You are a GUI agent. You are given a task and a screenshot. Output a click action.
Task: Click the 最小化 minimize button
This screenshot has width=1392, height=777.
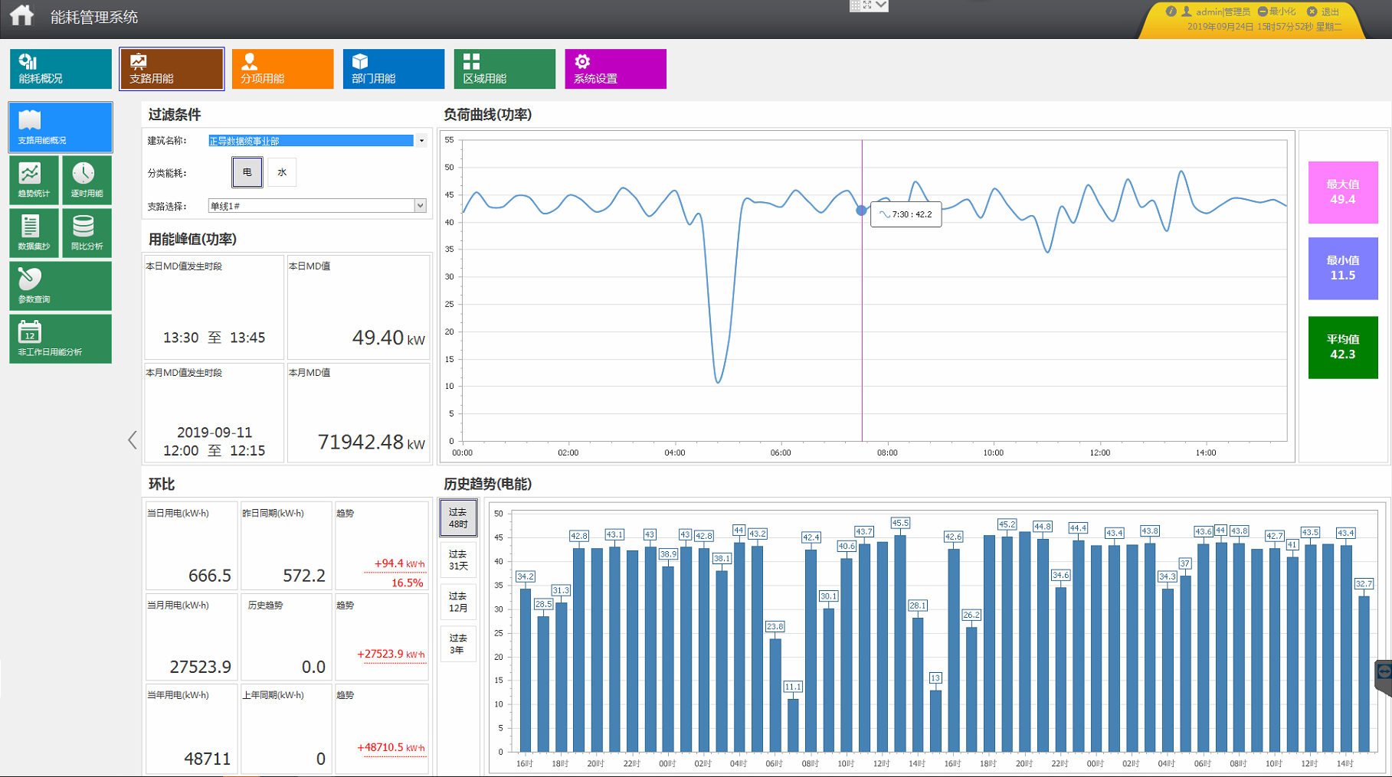tap(1277, 11)
